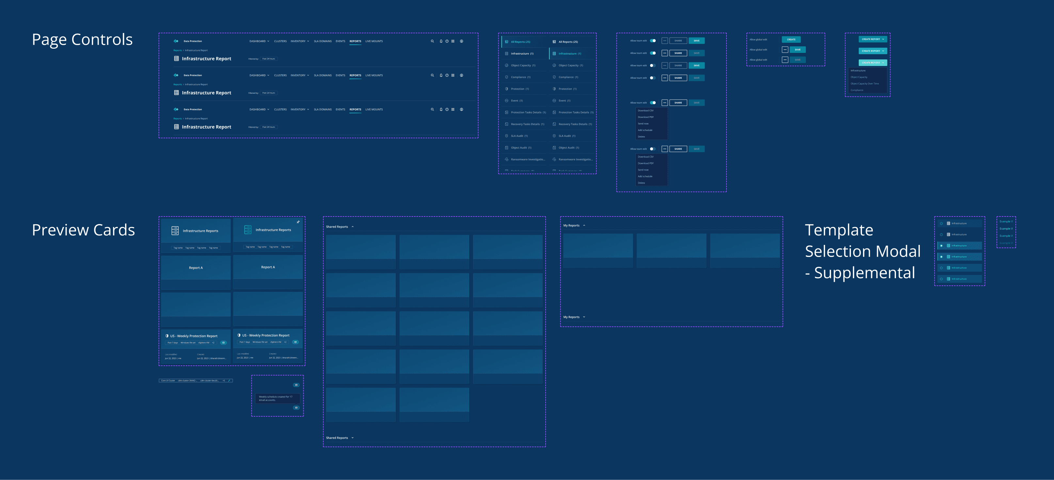Open search in the topmost Data Protection header
Image resolution: width=1054 pixels, height=480 pixels.
tap(432, 41)
